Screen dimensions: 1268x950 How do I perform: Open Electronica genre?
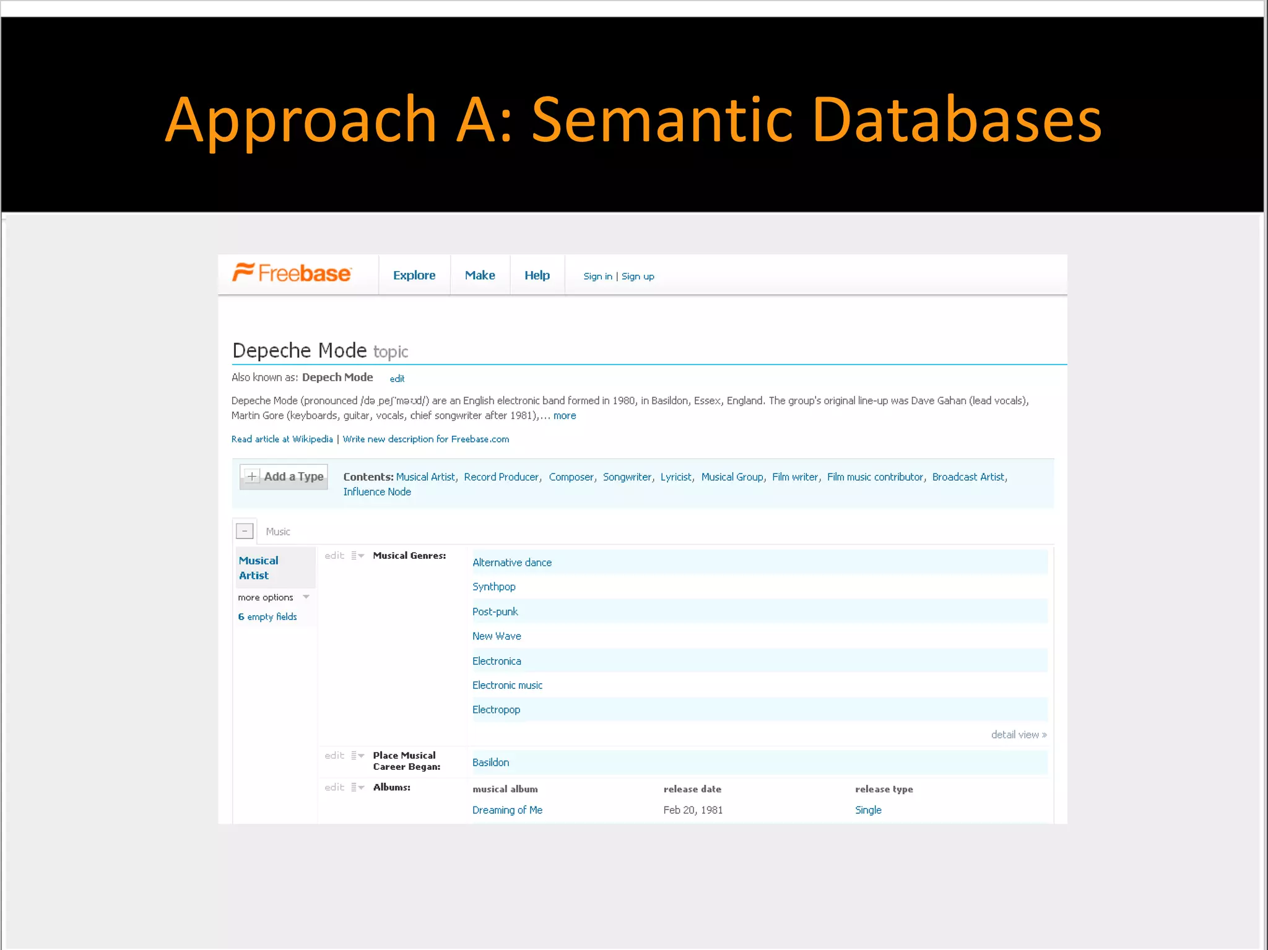[x=497, y=661]
